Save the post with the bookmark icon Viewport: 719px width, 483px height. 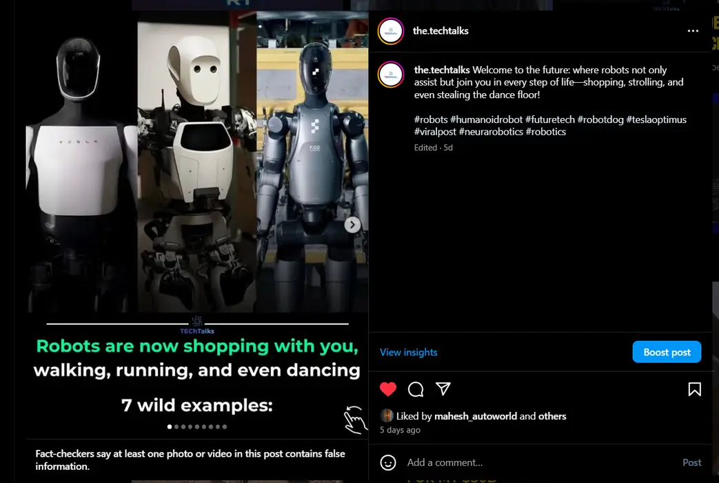tap(694, 389)
